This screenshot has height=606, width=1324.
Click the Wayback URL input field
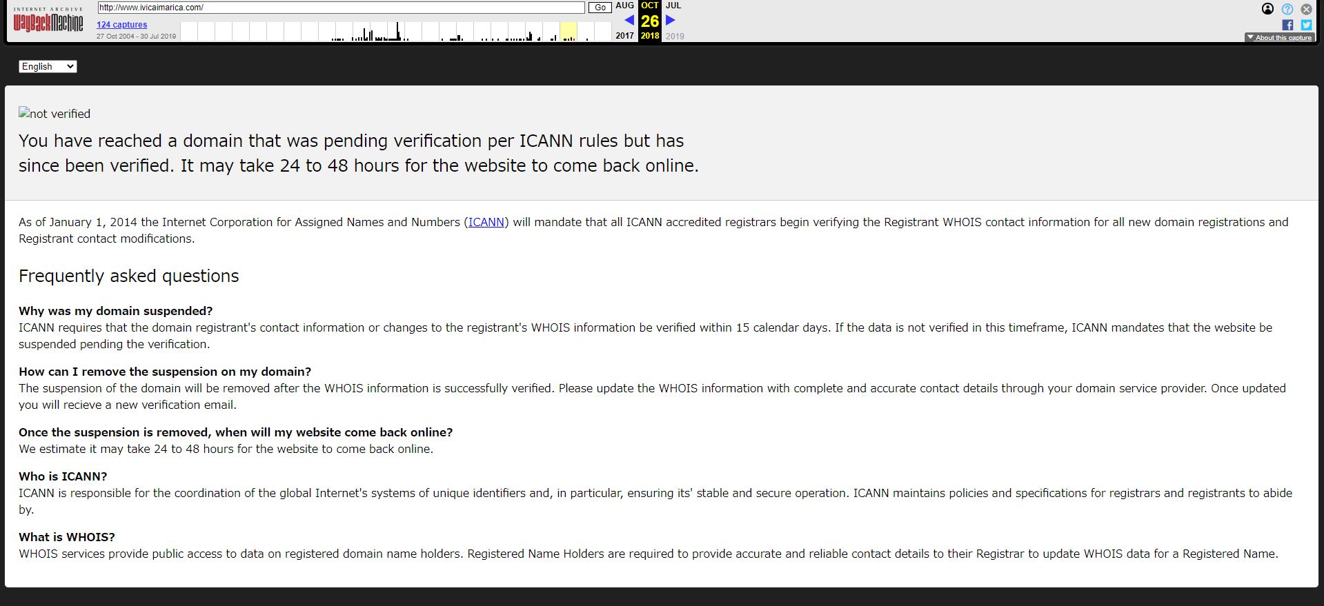pos(341,8)
